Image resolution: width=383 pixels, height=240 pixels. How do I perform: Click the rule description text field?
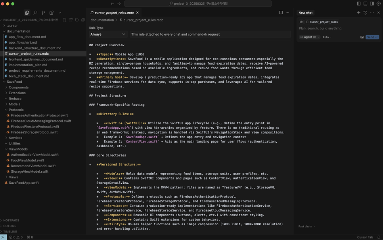(210, 34)
